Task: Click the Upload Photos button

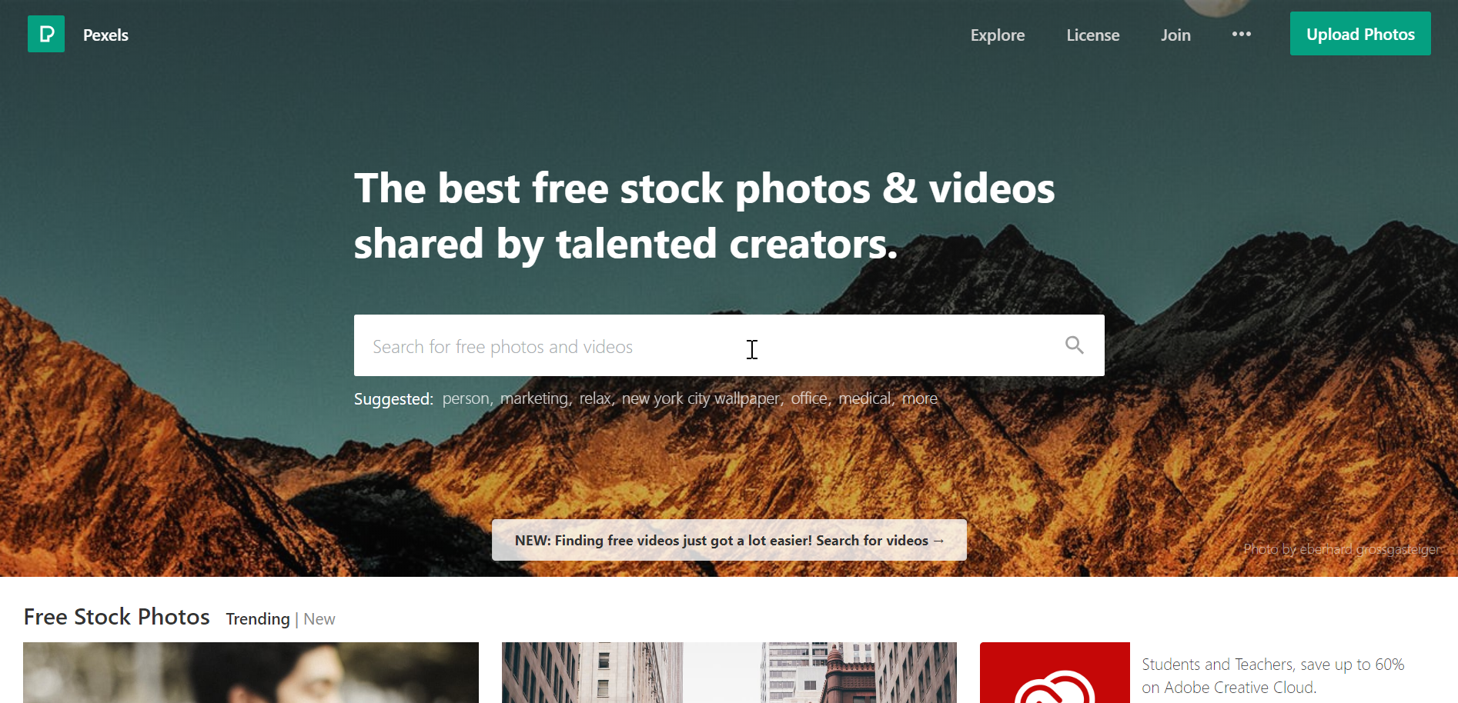Action: 1360,34
